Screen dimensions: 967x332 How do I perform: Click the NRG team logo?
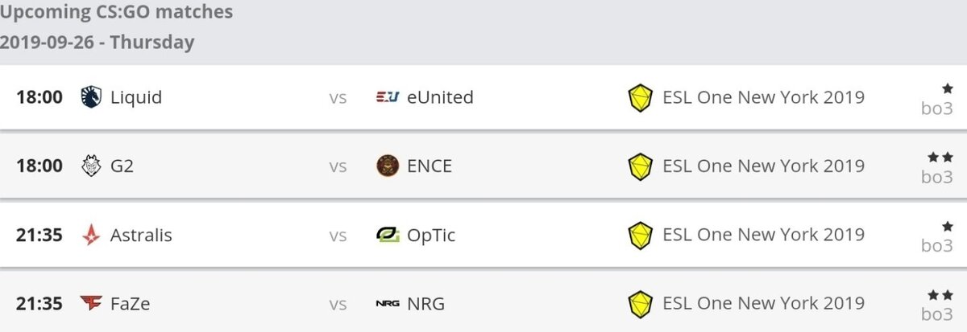pos(388,304)
